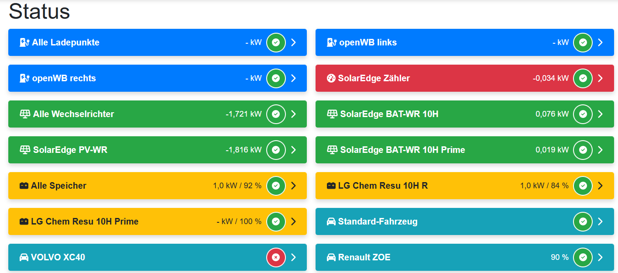The width and height of the screenshot is (618, 273).
Task: Click battery icon beside Alle Speicher
Action: [24, 186]
